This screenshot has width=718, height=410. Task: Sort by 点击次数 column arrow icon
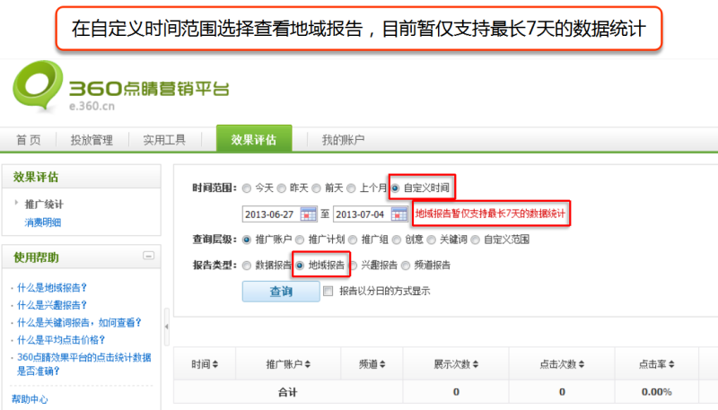581,365
